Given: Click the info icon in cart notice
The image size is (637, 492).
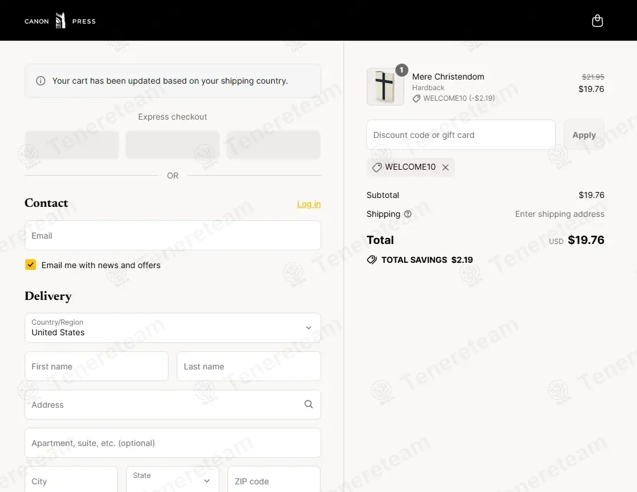Looking at the screenshot, I should [x=41, y=81].
